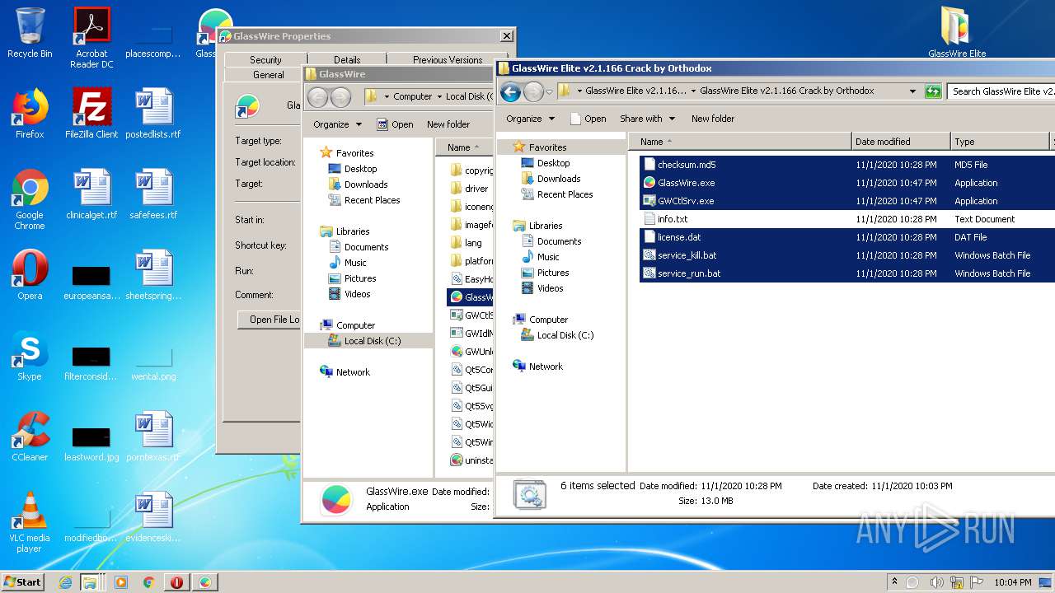Open Organize dropdown in GlassWire window
The width and height of the screenshot is (1055, 593).
[337, 124]
